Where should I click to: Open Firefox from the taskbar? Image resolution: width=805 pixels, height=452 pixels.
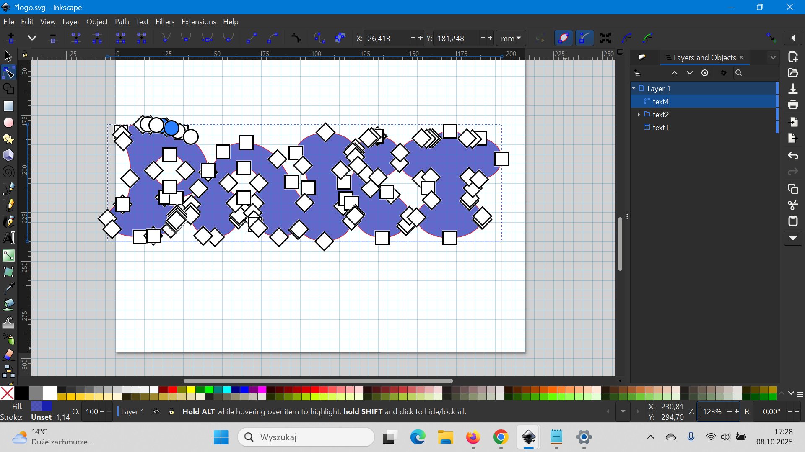click(473, 437)
